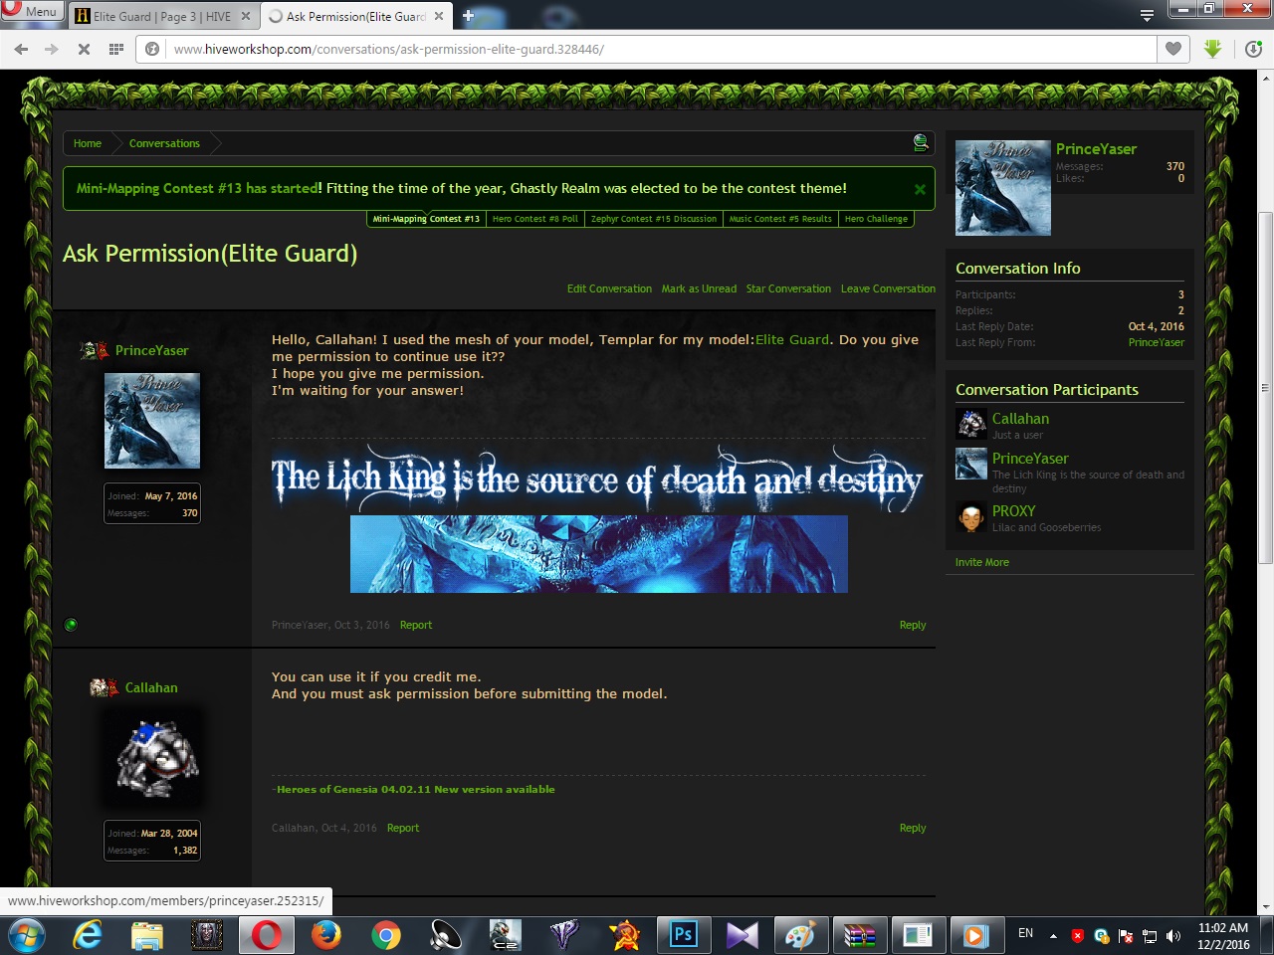Select the Hero Challenge tab

876,219
